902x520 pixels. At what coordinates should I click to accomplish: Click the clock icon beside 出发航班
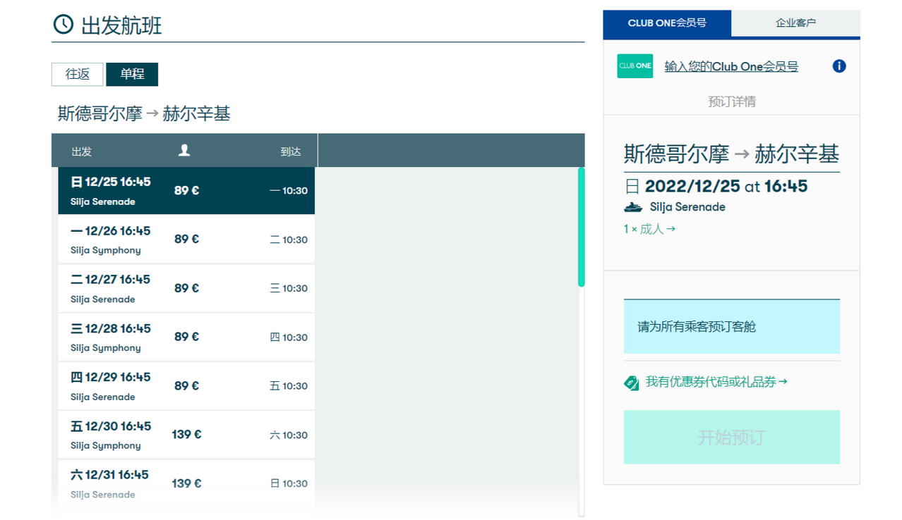tap(64, 25)
